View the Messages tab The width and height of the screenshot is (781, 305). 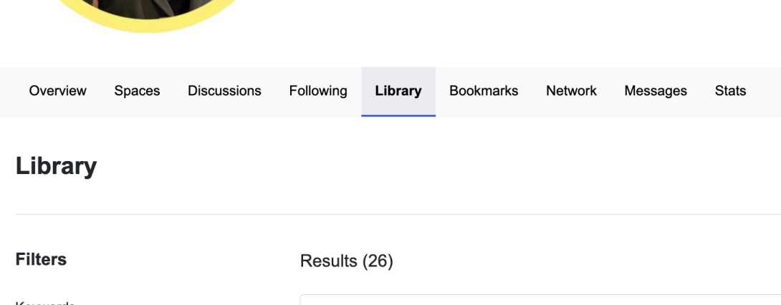pyautogui.click(x=656, y=91)
